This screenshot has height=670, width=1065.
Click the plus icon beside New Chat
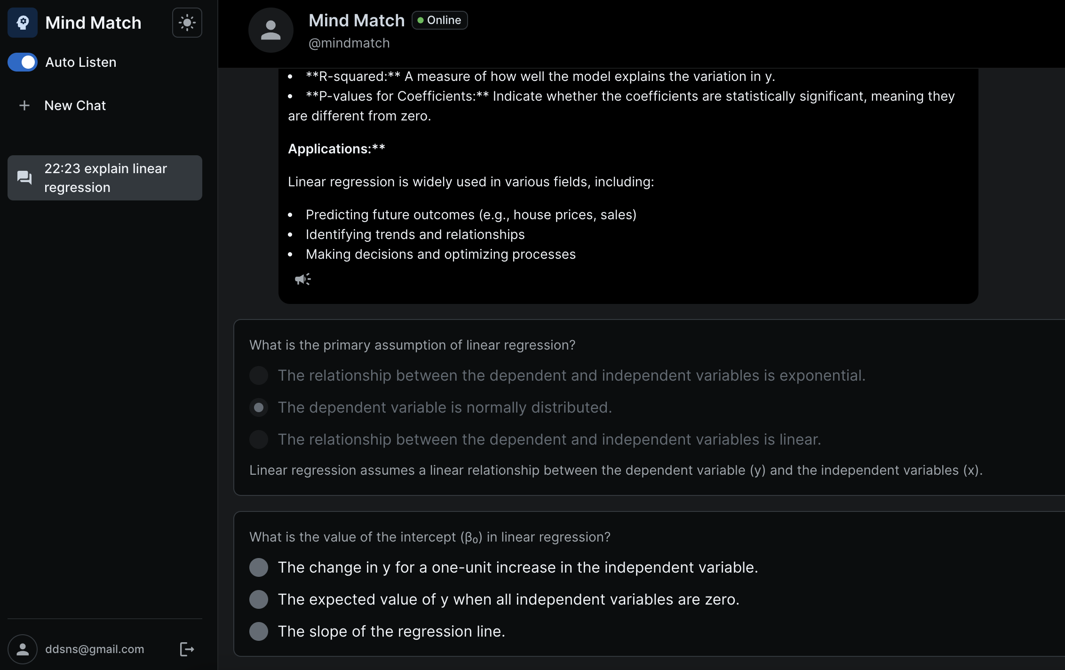pos(24,105)
